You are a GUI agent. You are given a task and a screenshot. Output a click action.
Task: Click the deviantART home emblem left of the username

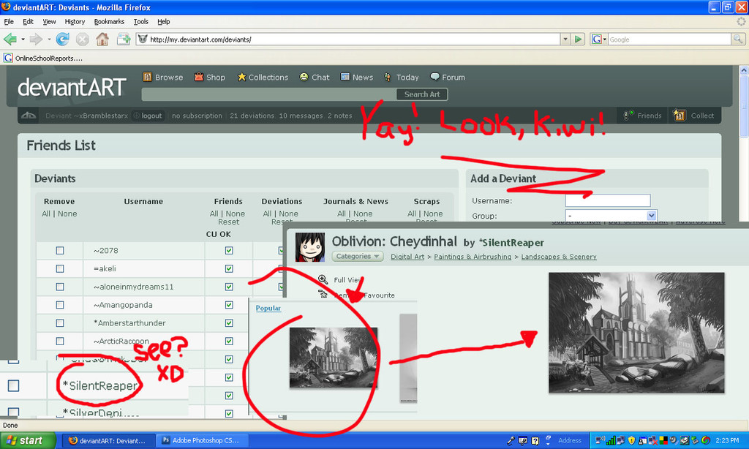29,116
